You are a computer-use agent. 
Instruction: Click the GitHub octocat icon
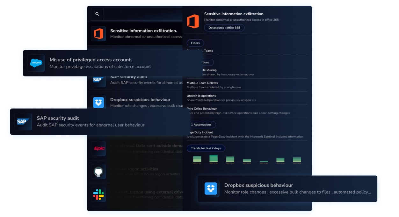(98, 172)
